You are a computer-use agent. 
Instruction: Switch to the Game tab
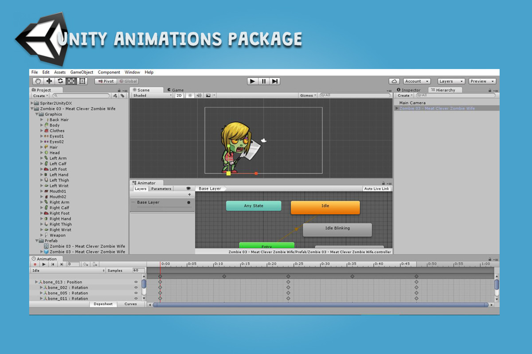click(x=176, y=90)
